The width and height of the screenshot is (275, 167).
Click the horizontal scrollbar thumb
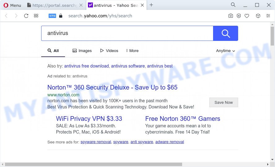click(94, 165)
